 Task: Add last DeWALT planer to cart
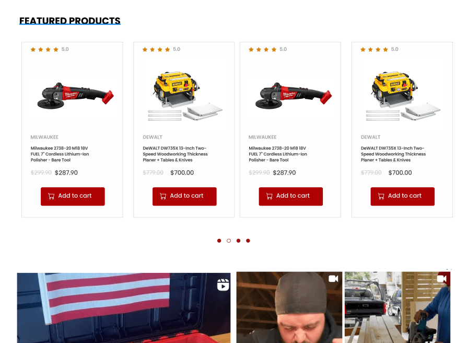click(x=402, y=196)
